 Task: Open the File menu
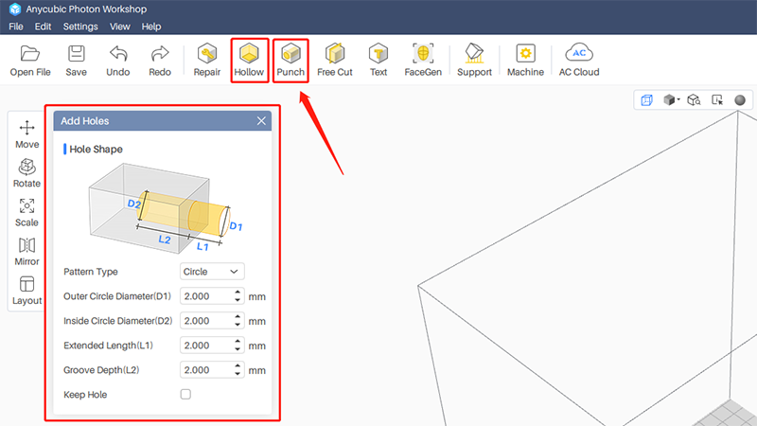coord(16,27)
